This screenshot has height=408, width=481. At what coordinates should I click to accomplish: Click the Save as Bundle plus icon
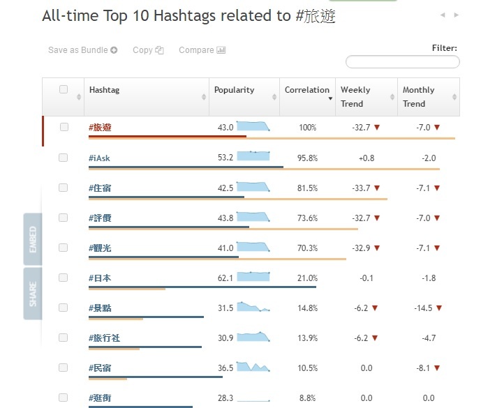pos(114,50)
